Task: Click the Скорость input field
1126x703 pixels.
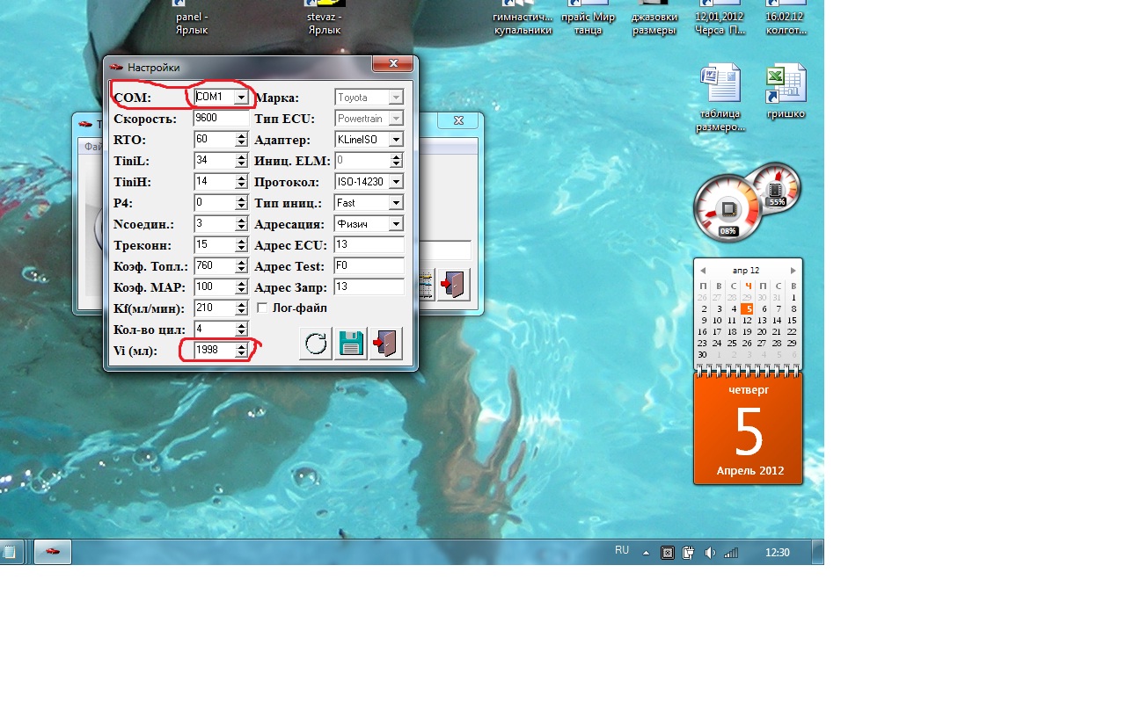Action: click(x=221, y=119)
